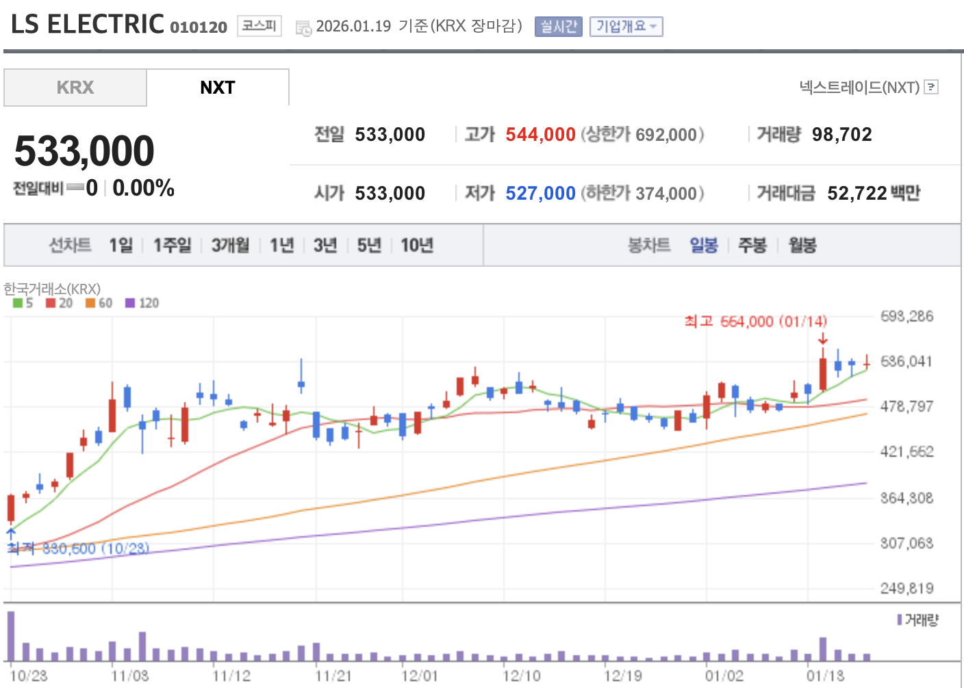Click the LS ELECTRIC company name
Screen dimensions: 964x688
[x=88, y=24]
